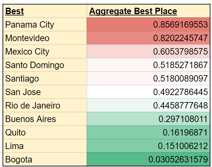212x167 pixels.
Task: Select the Buenos Aires cell
Action: (x=45, y=119)
